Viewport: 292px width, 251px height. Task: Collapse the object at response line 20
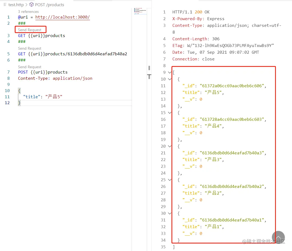pyautogui.click(x=170, y=146)
